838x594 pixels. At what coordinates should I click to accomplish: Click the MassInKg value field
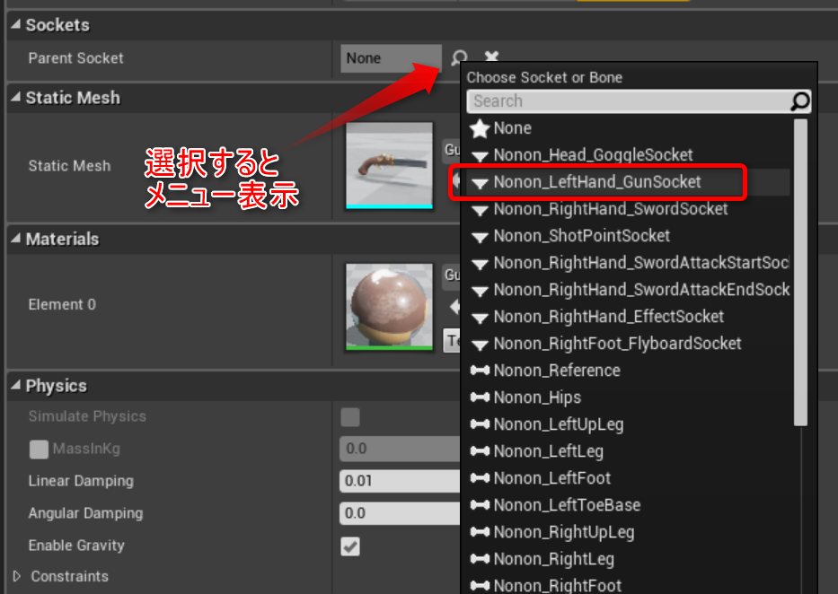click(x=400, y=449)
